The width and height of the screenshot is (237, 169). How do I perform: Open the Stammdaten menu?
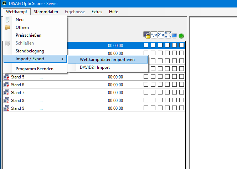pyautogui.click(x=46, y=12)
